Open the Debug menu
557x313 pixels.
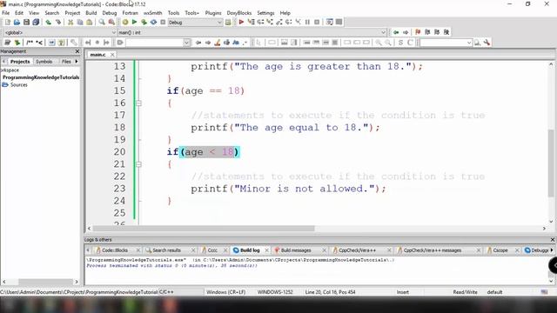coord(110,13)
